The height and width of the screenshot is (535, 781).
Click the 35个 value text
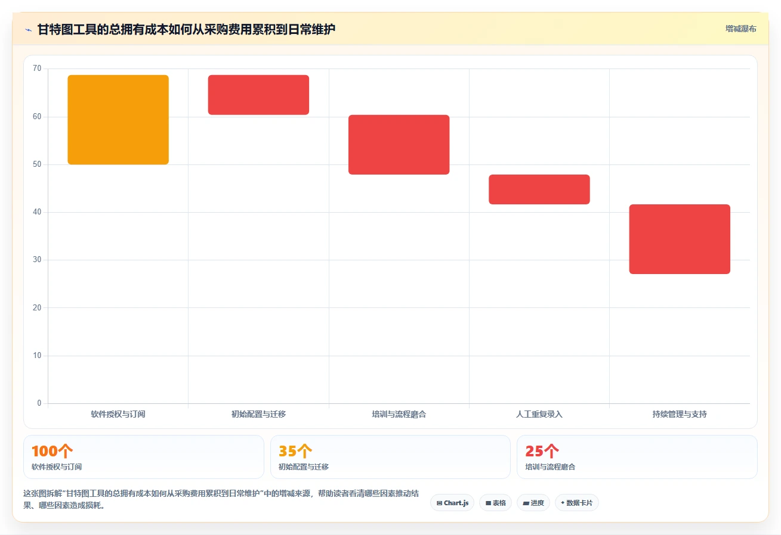[x=295, y=451]
